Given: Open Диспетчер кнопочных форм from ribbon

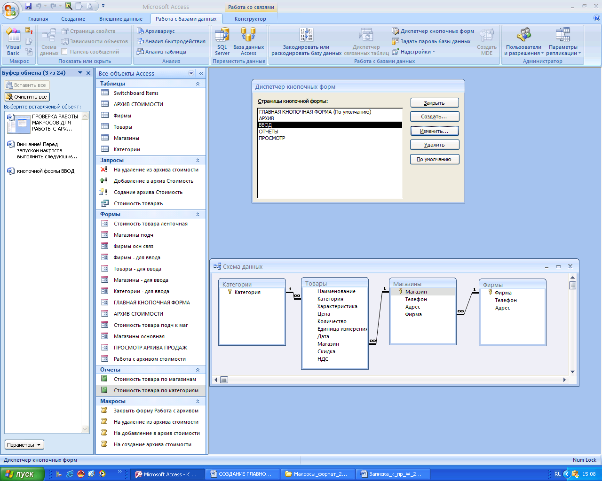Looking at the screenshot, I should tap(433, 31).
